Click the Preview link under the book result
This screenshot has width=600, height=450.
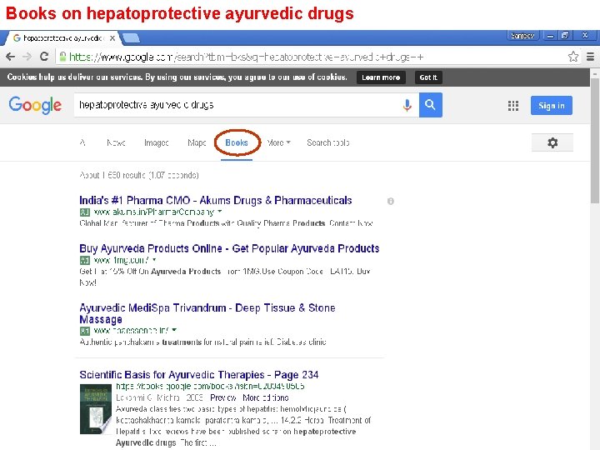[x=223, y=397]
